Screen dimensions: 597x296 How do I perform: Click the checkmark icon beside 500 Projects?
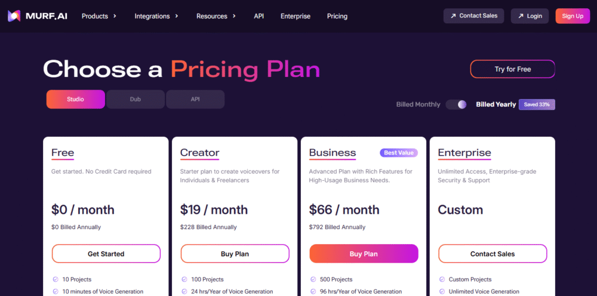tap(313, 279)
